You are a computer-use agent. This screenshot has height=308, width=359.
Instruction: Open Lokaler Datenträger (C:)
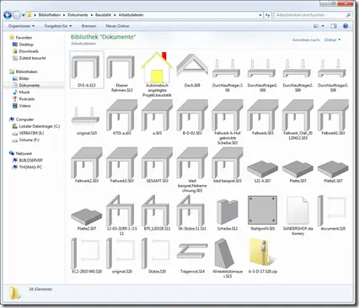[39, 126]
